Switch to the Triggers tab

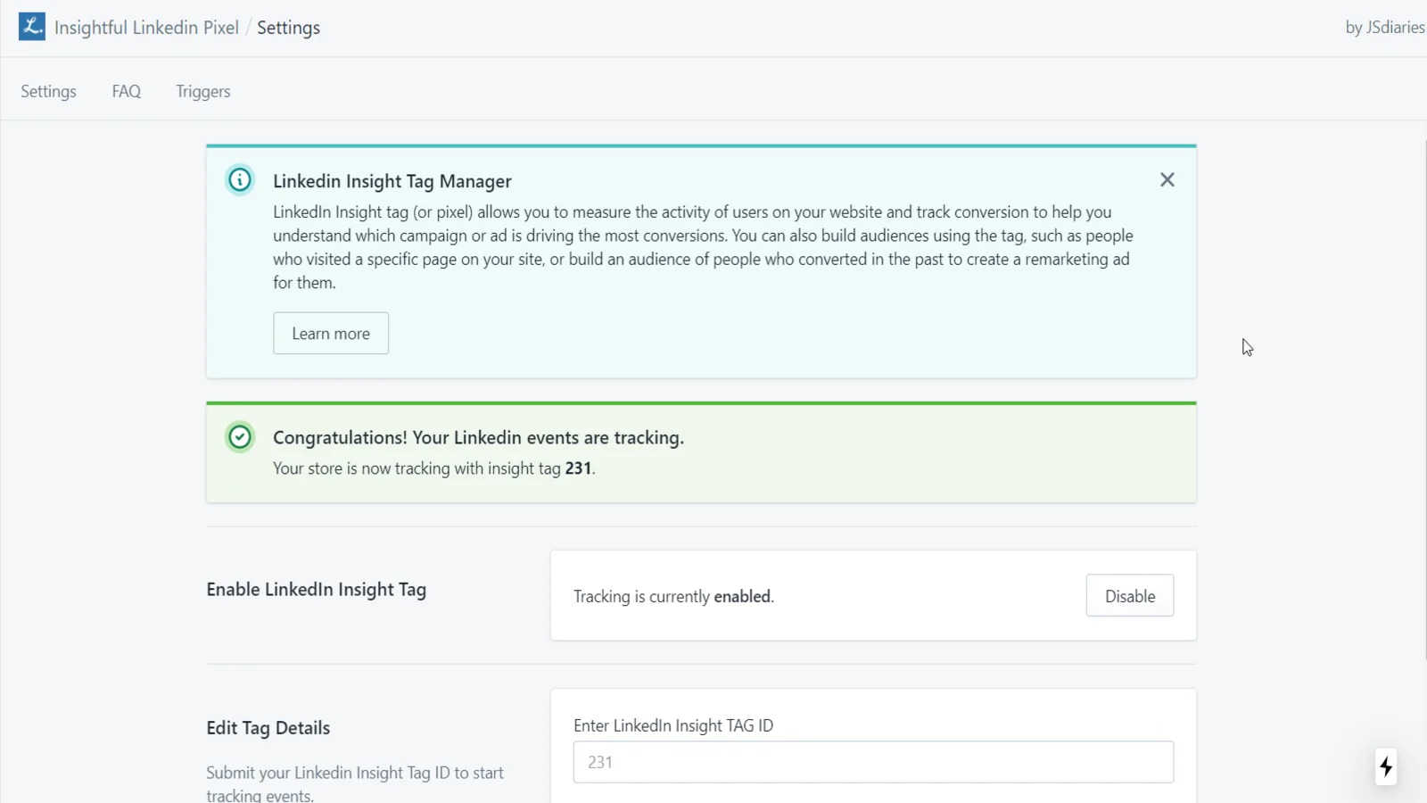(x=203, y=91)
